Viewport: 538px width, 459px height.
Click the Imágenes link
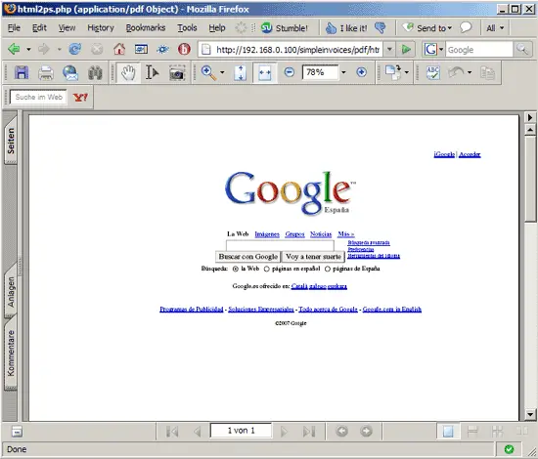267,234
